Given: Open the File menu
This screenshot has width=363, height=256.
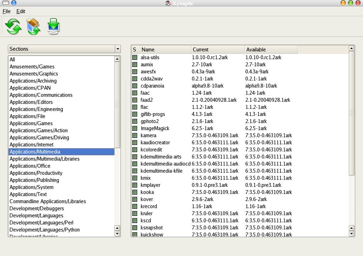Looking at the screenshot, I should (6, 11).
